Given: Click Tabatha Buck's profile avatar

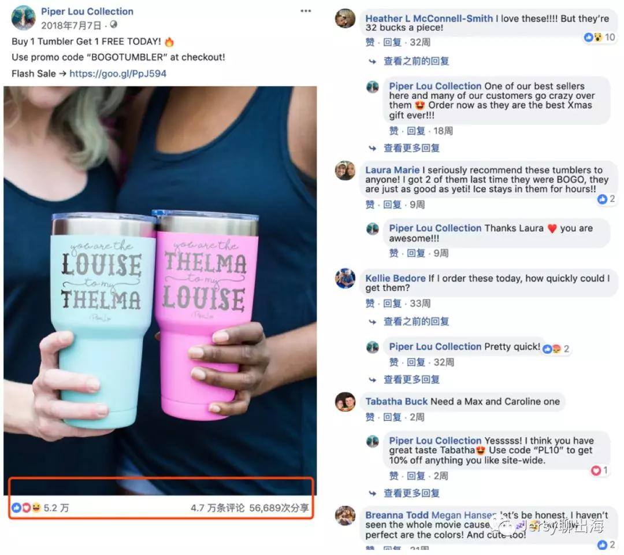Looking at the screenshot, I should [345, 402].
